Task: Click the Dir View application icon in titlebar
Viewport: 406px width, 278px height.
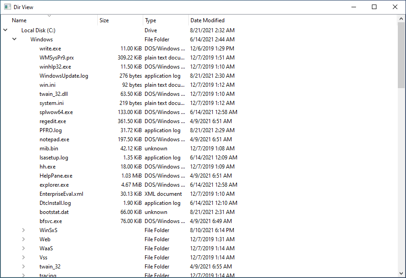Action: pyautogui.click(x=6, y=7)
